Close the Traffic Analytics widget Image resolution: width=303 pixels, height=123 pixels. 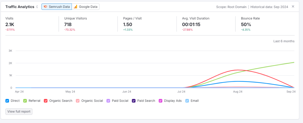293,6
